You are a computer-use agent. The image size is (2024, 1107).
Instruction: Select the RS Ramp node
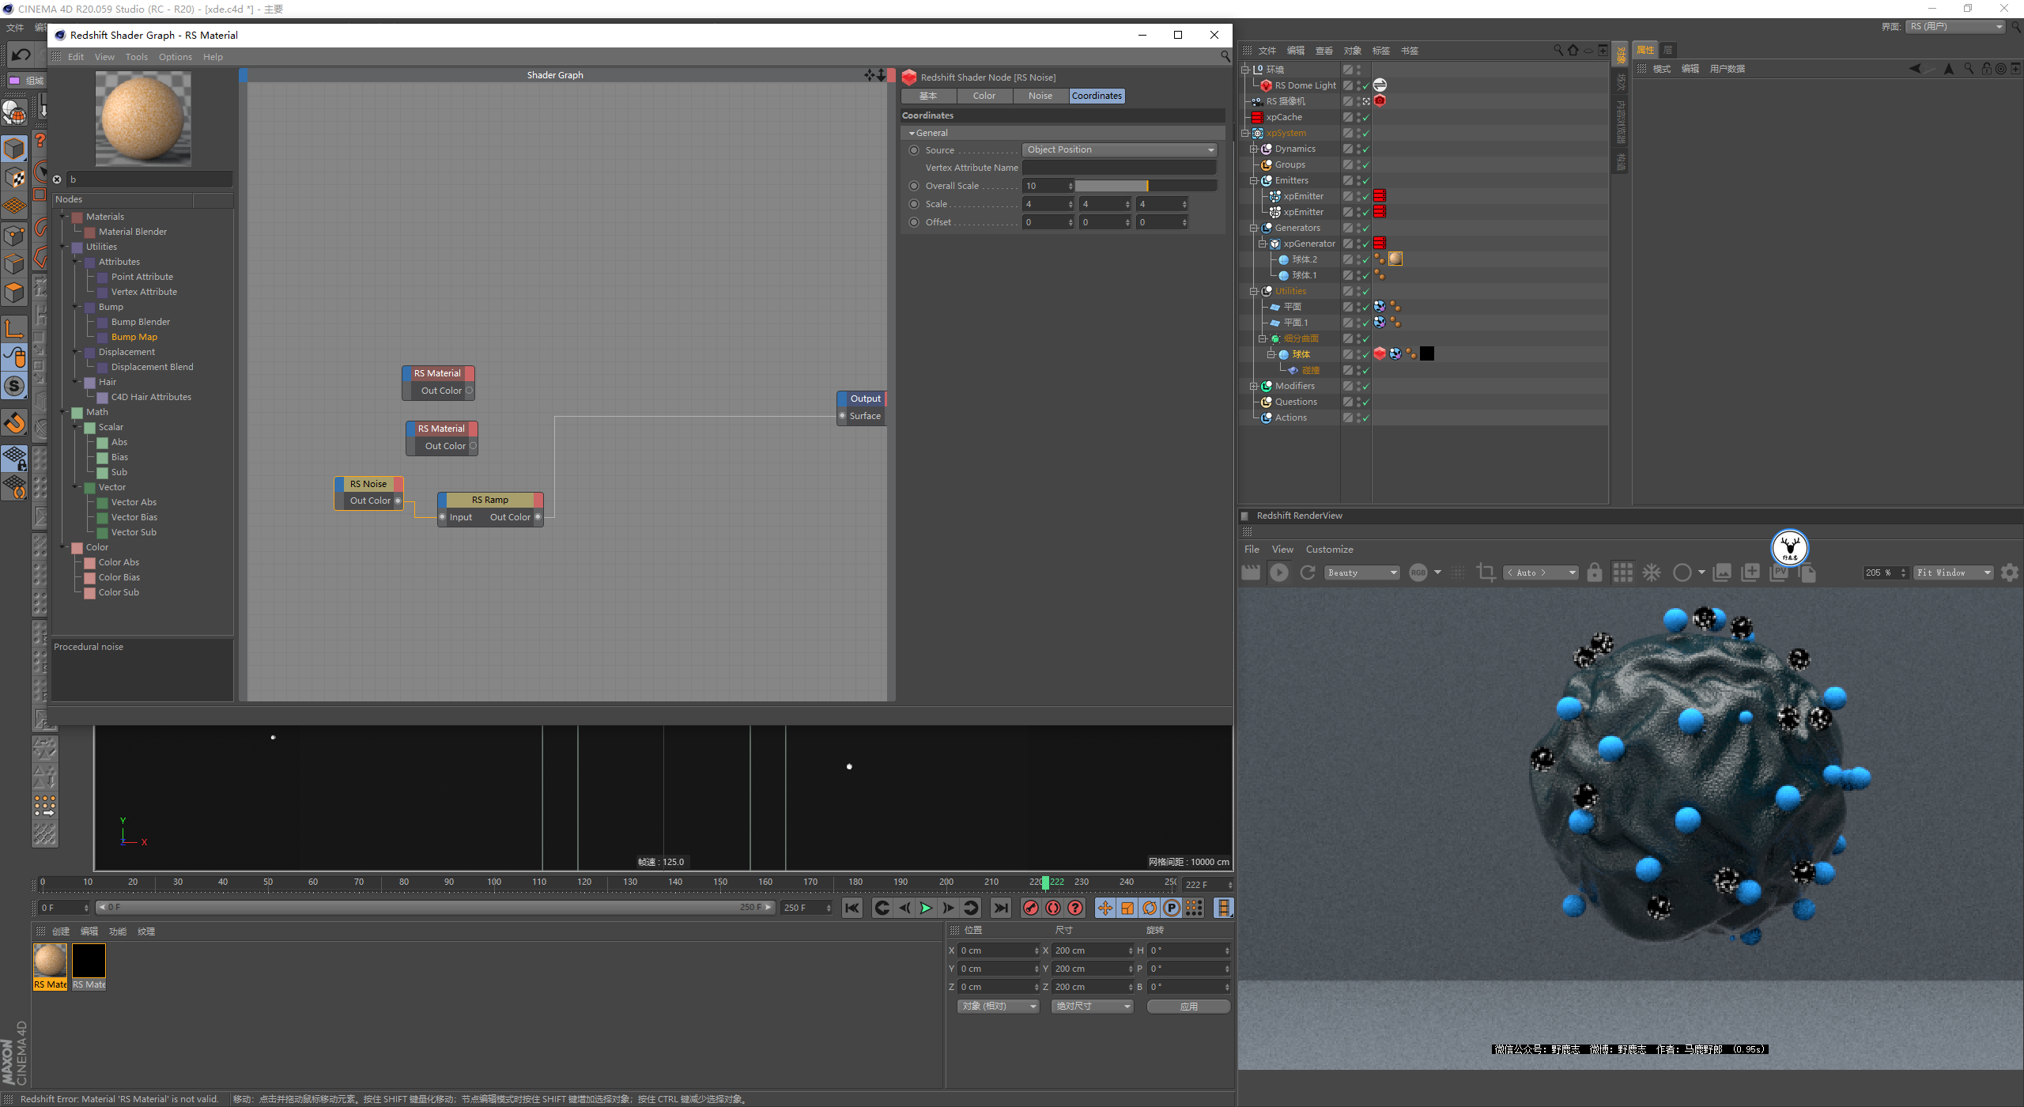489,499
